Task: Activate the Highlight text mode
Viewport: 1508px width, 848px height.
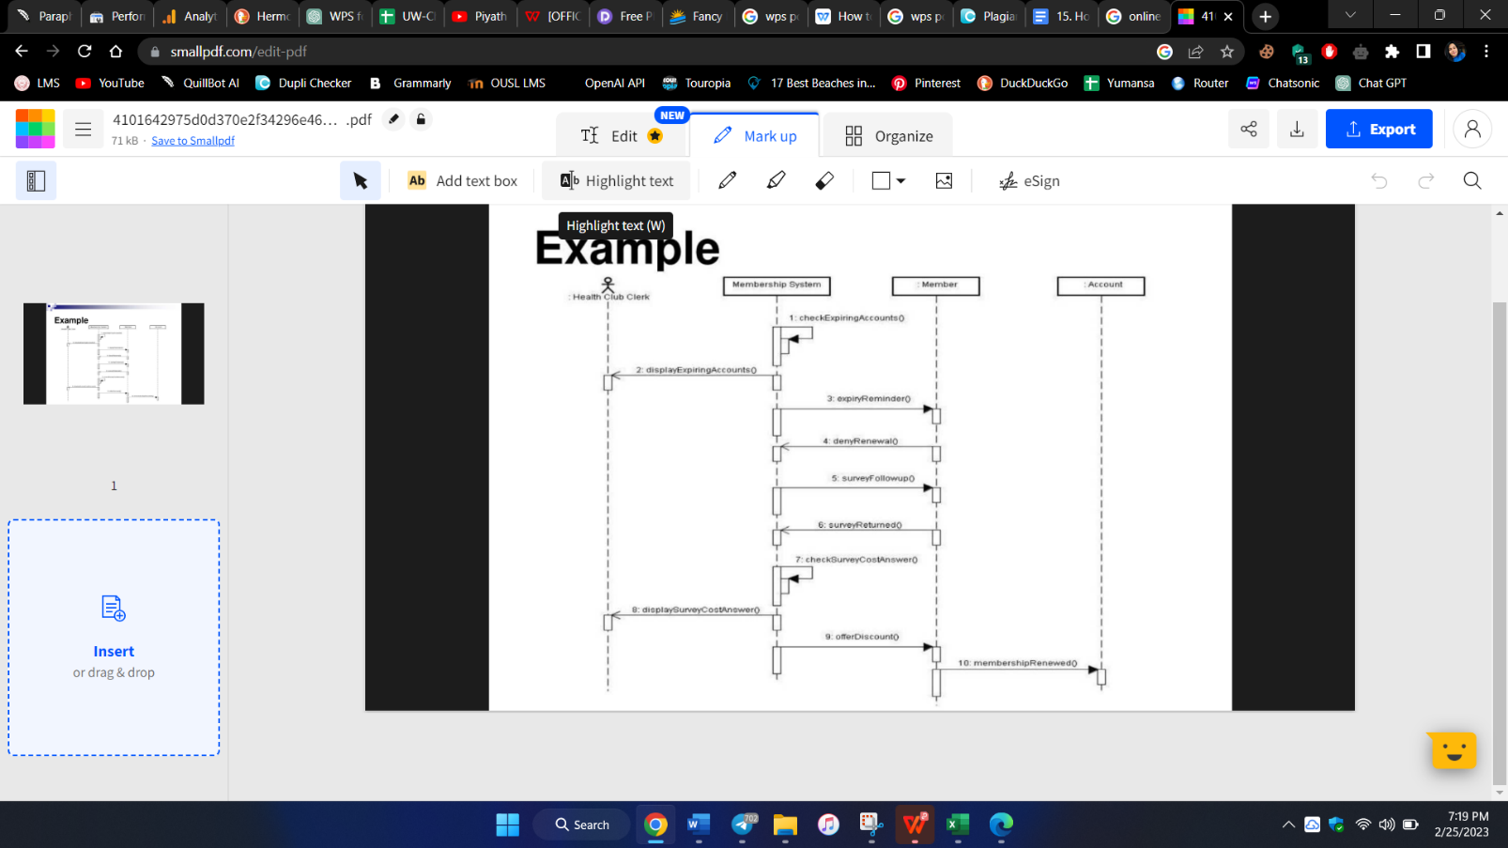Action: tap(616, 180)
